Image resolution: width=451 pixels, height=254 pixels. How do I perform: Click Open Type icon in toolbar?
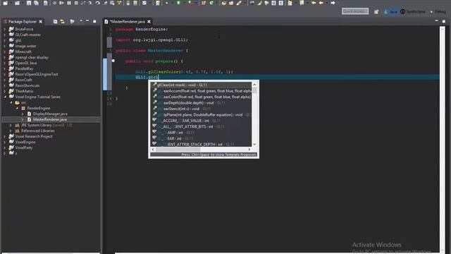(224, 3)
